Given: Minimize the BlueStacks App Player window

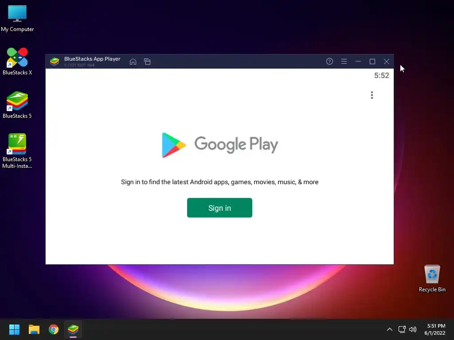Looking at the screenshot, I should [358, 61].
